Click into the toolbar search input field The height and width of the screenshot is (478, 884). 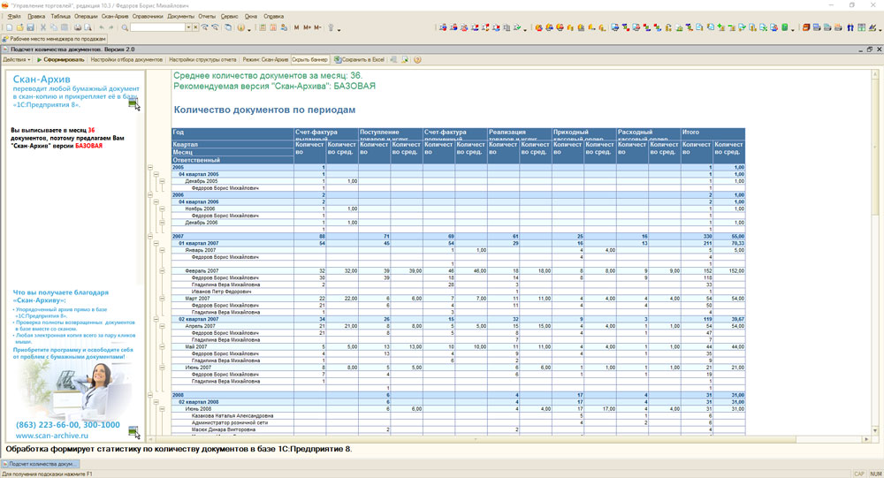156,27
